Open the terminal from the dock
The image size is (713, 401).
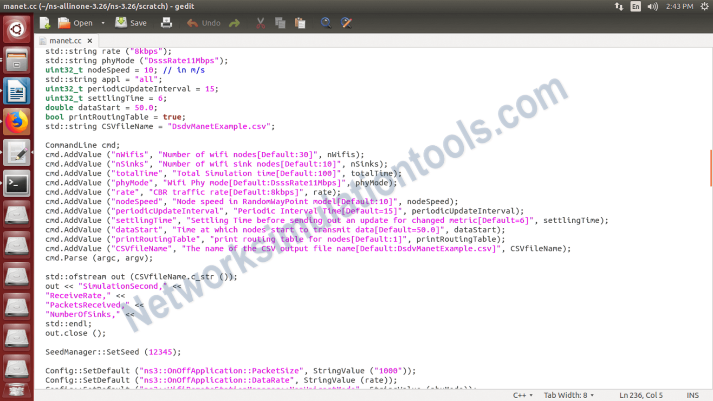pyautogui.click(x=16, y=183)
